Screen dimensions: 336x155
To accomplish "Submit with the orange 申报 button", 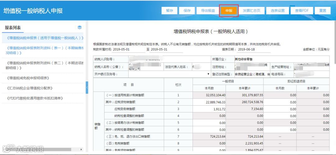I will [x=229, y=11].
